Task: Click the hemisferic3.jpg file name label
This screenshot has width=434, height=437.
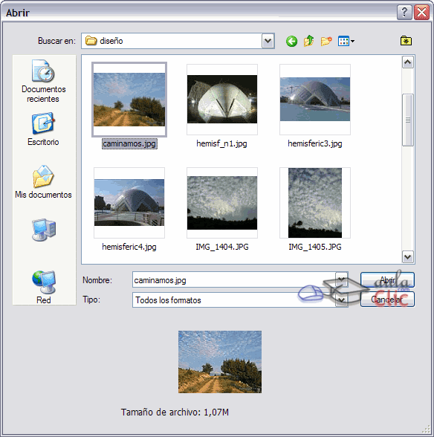Action: click(x=315, y=143)
